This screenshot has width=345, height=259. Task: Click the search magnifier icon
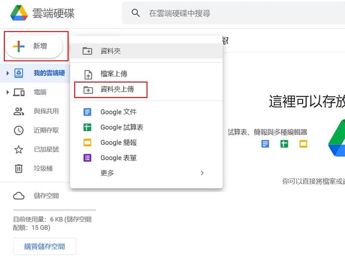135,13
